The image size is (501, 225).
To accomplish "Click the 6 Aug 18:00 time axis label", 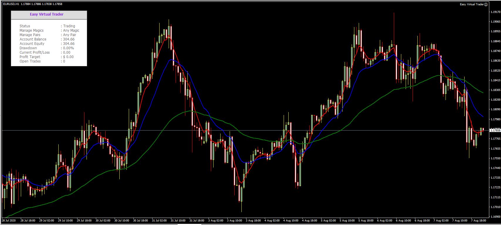I will [x=422, y=220].
